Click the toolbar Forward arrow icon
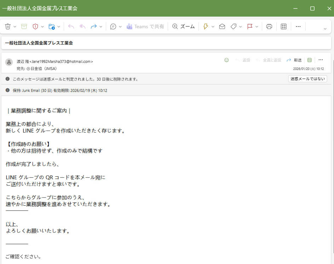The height and width of the screenshot is (264, 334). [x=94, y=27]
